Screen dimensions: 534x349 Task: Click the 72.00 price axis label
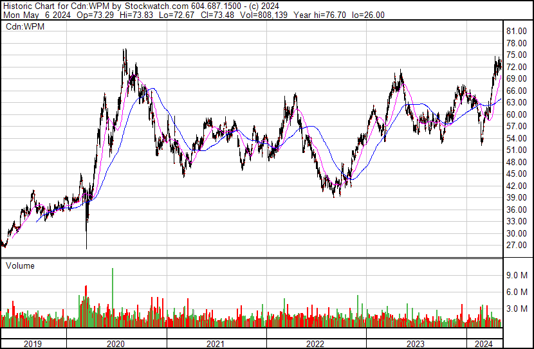[517, 67]
